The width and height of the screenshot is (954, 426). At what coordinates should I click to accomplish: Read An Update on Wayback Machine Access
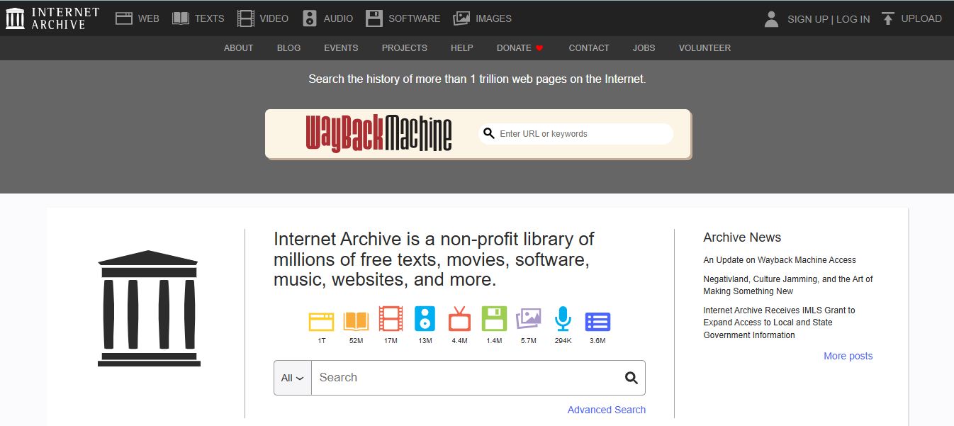(x=780, y=260)
